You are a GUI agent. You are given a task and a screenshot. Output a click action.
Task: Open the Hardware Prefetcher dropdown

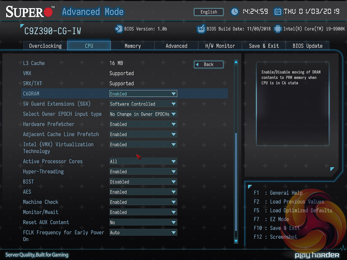(x=143, y=124)
